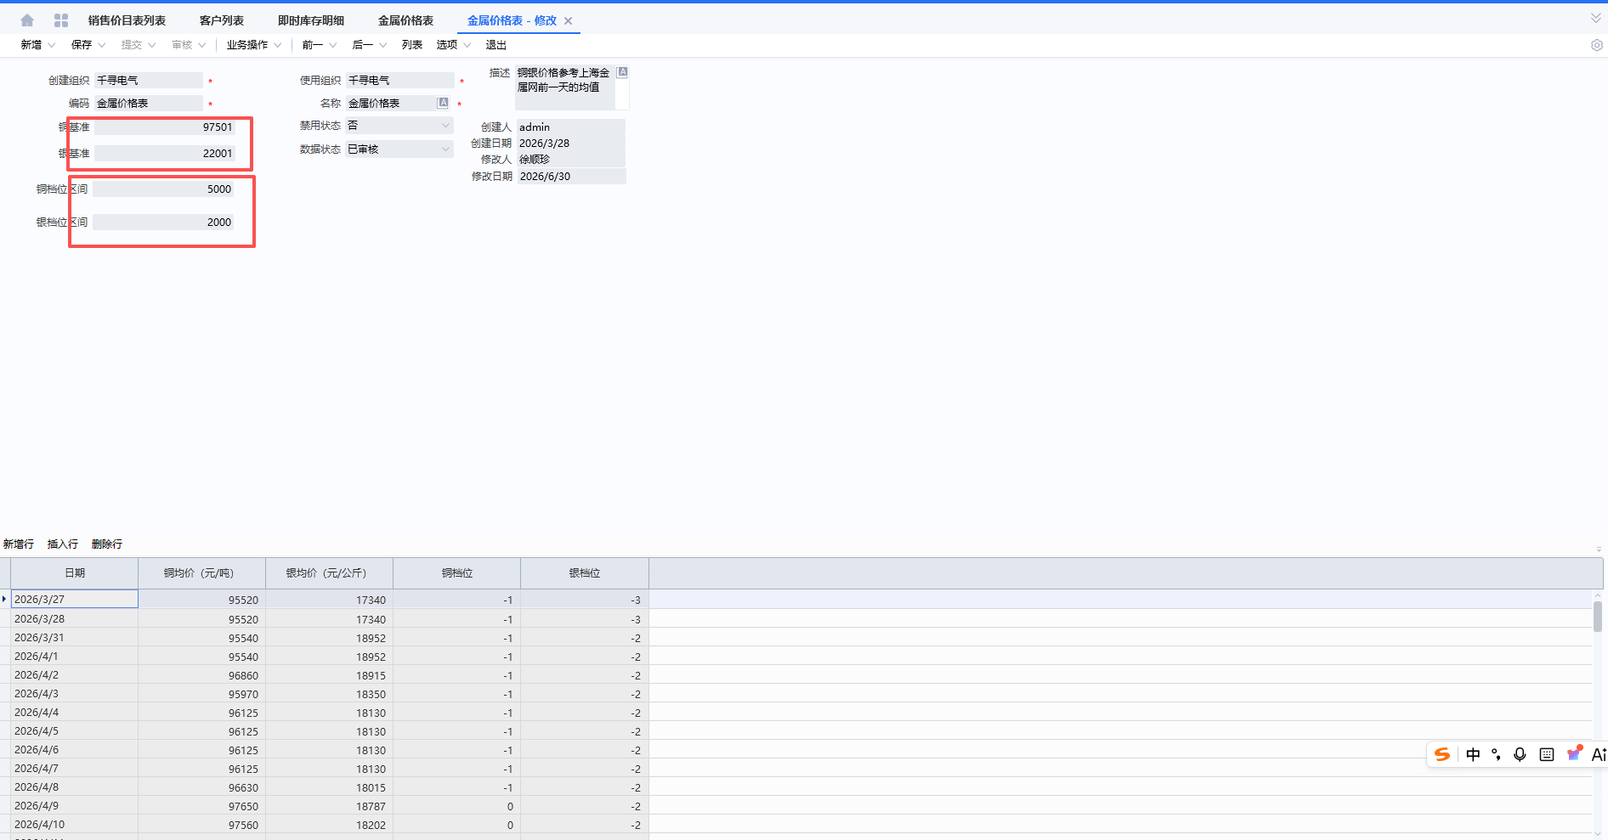1608x840 pixels.
Task: Open 禁用状态 dropdown
Action: [399, 126]
